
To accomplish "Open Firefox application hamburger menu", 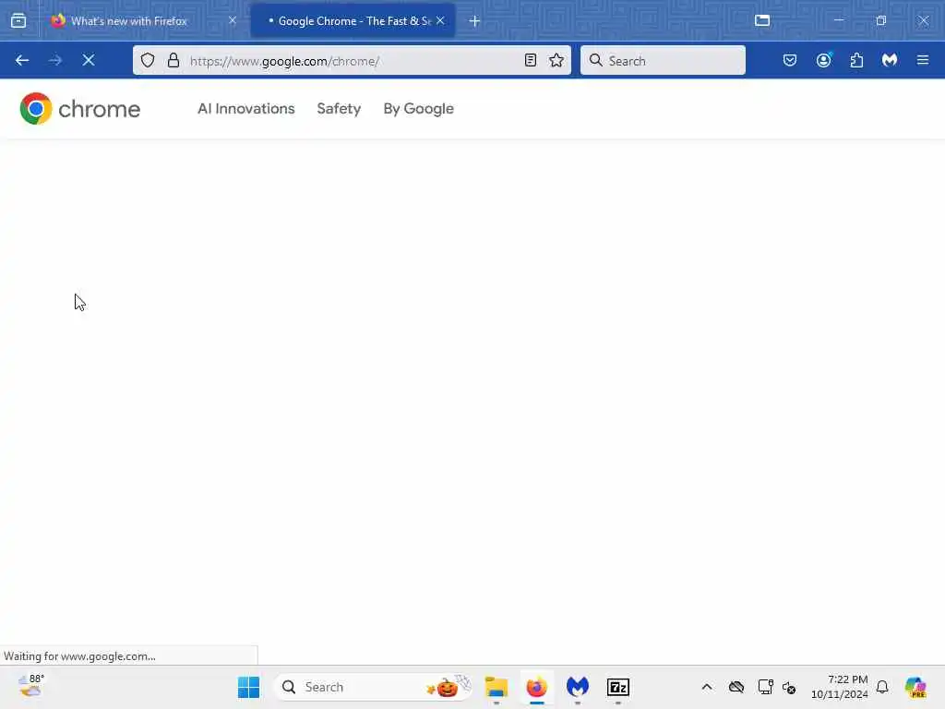I will 923,60.
